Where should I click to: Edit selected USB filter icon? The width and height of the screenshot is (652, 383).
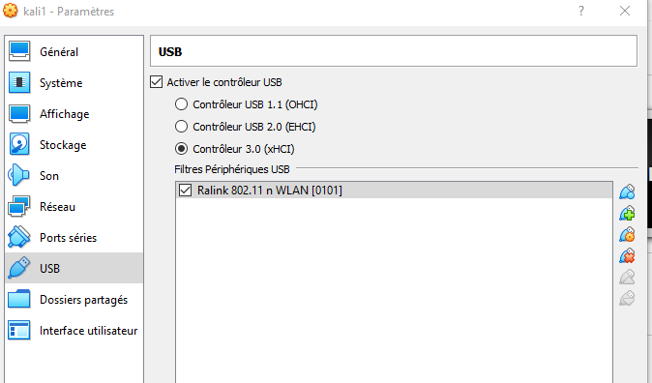pyautogui.click(x=627, y=235)
